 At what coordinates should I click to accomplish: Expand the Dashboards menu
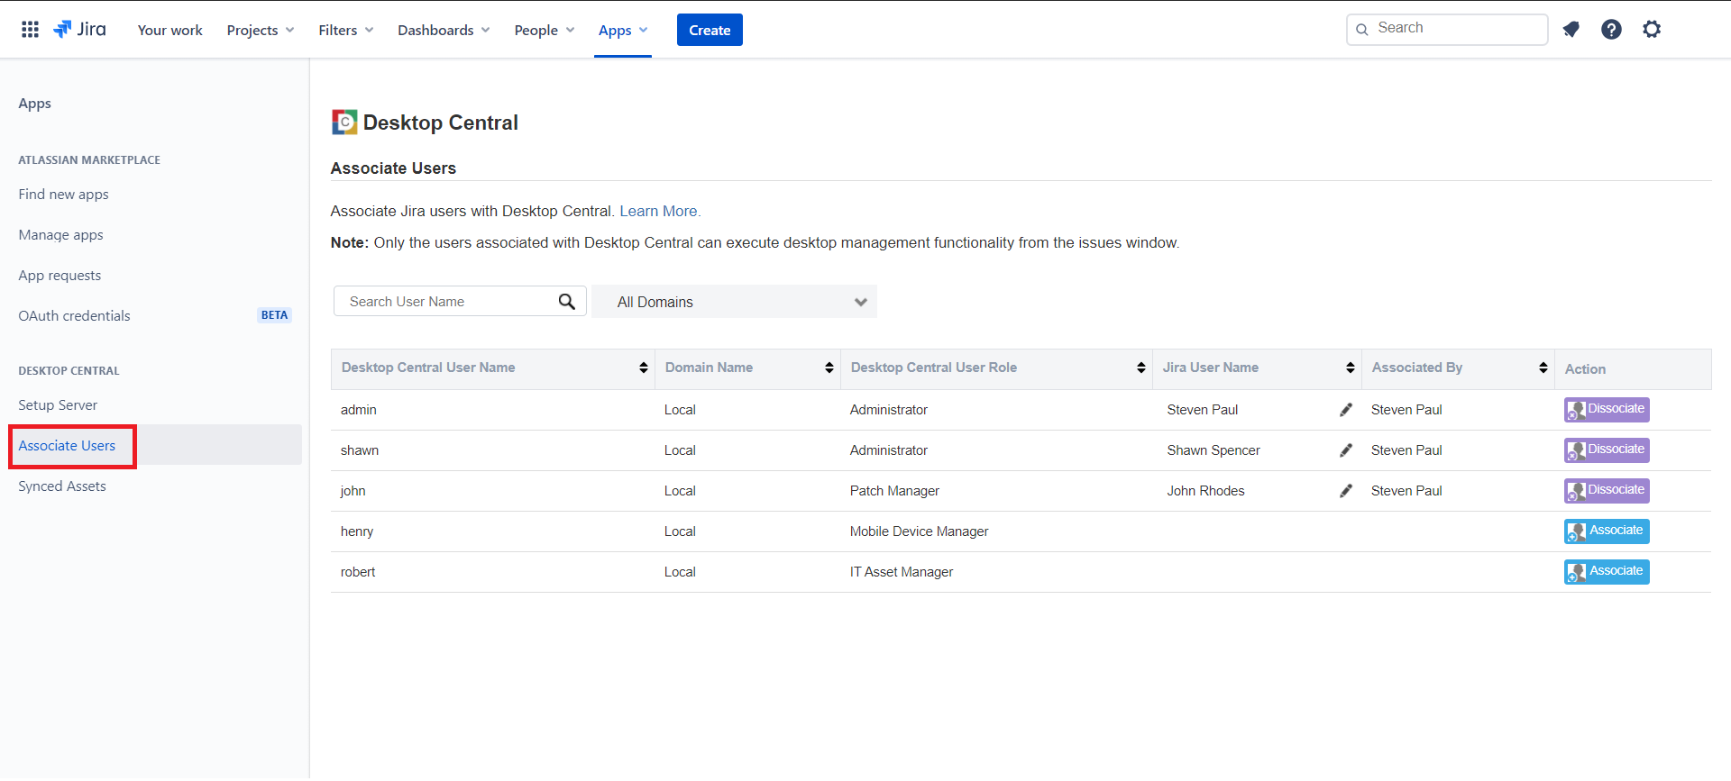(x=444, y=31)
